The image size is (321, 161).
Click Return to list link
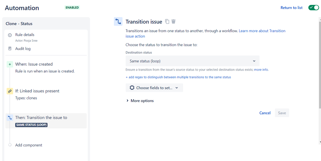291,8
